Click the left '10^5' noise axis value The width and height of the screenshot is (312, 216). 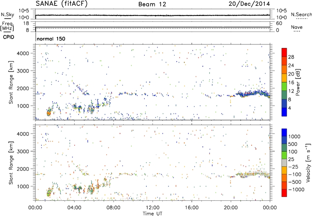[24, 11]
